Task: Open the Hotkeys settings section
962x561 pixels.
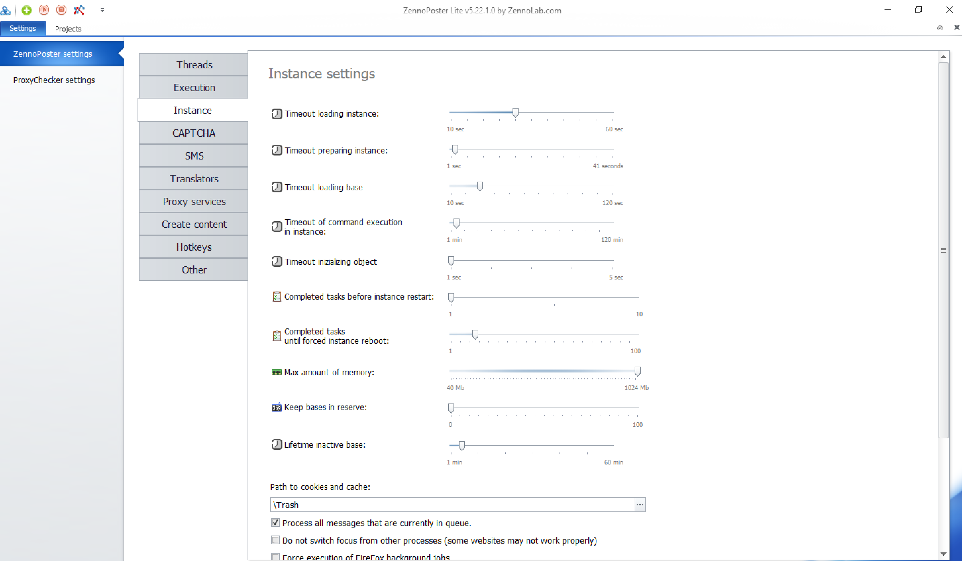Action: tap(194, 247)
